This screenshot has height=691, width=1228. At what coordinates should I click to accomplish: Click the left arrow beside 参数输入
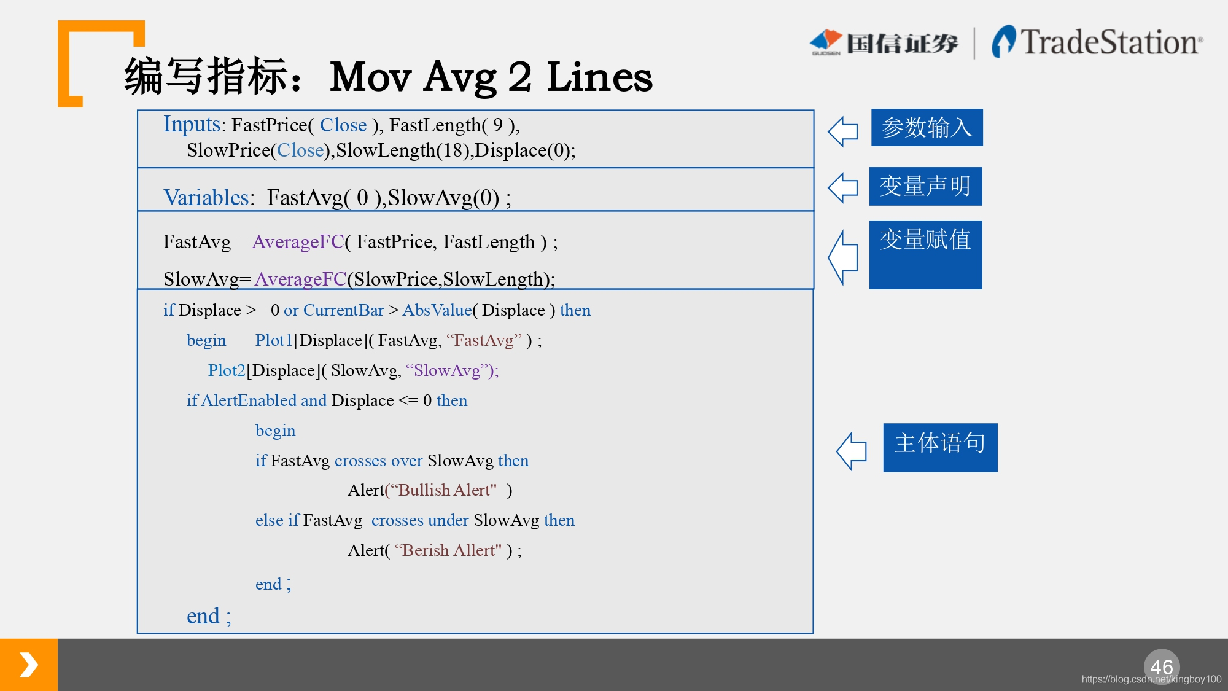pos(843,131)
